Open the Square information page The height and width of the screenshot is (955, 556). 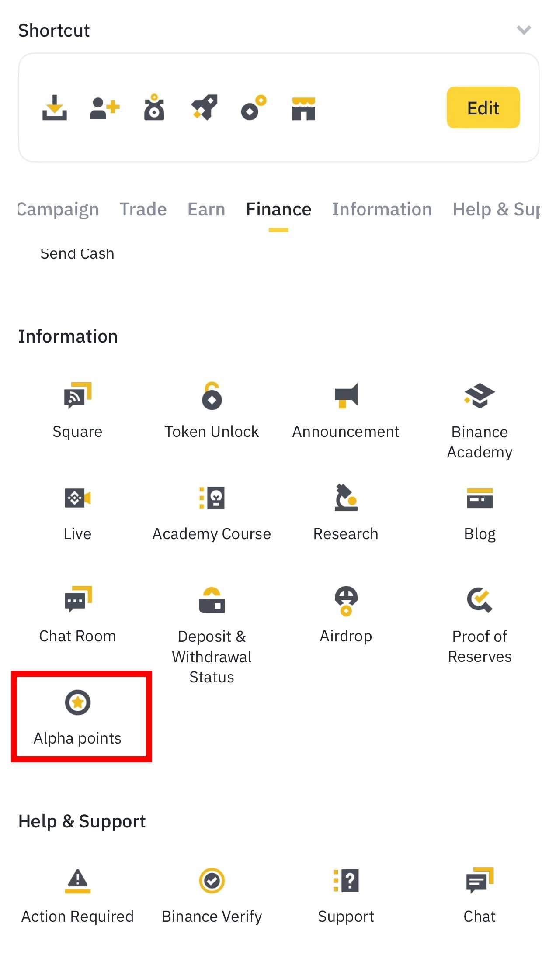click(77, 411)
